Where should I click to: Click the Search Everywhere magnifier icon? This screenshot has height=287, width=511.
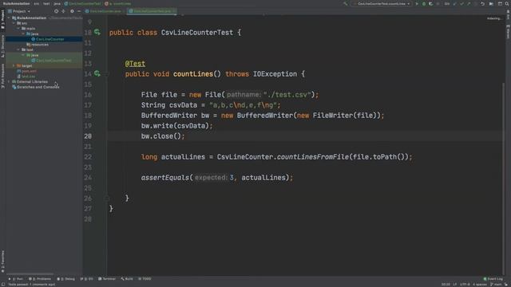point(507,3)
